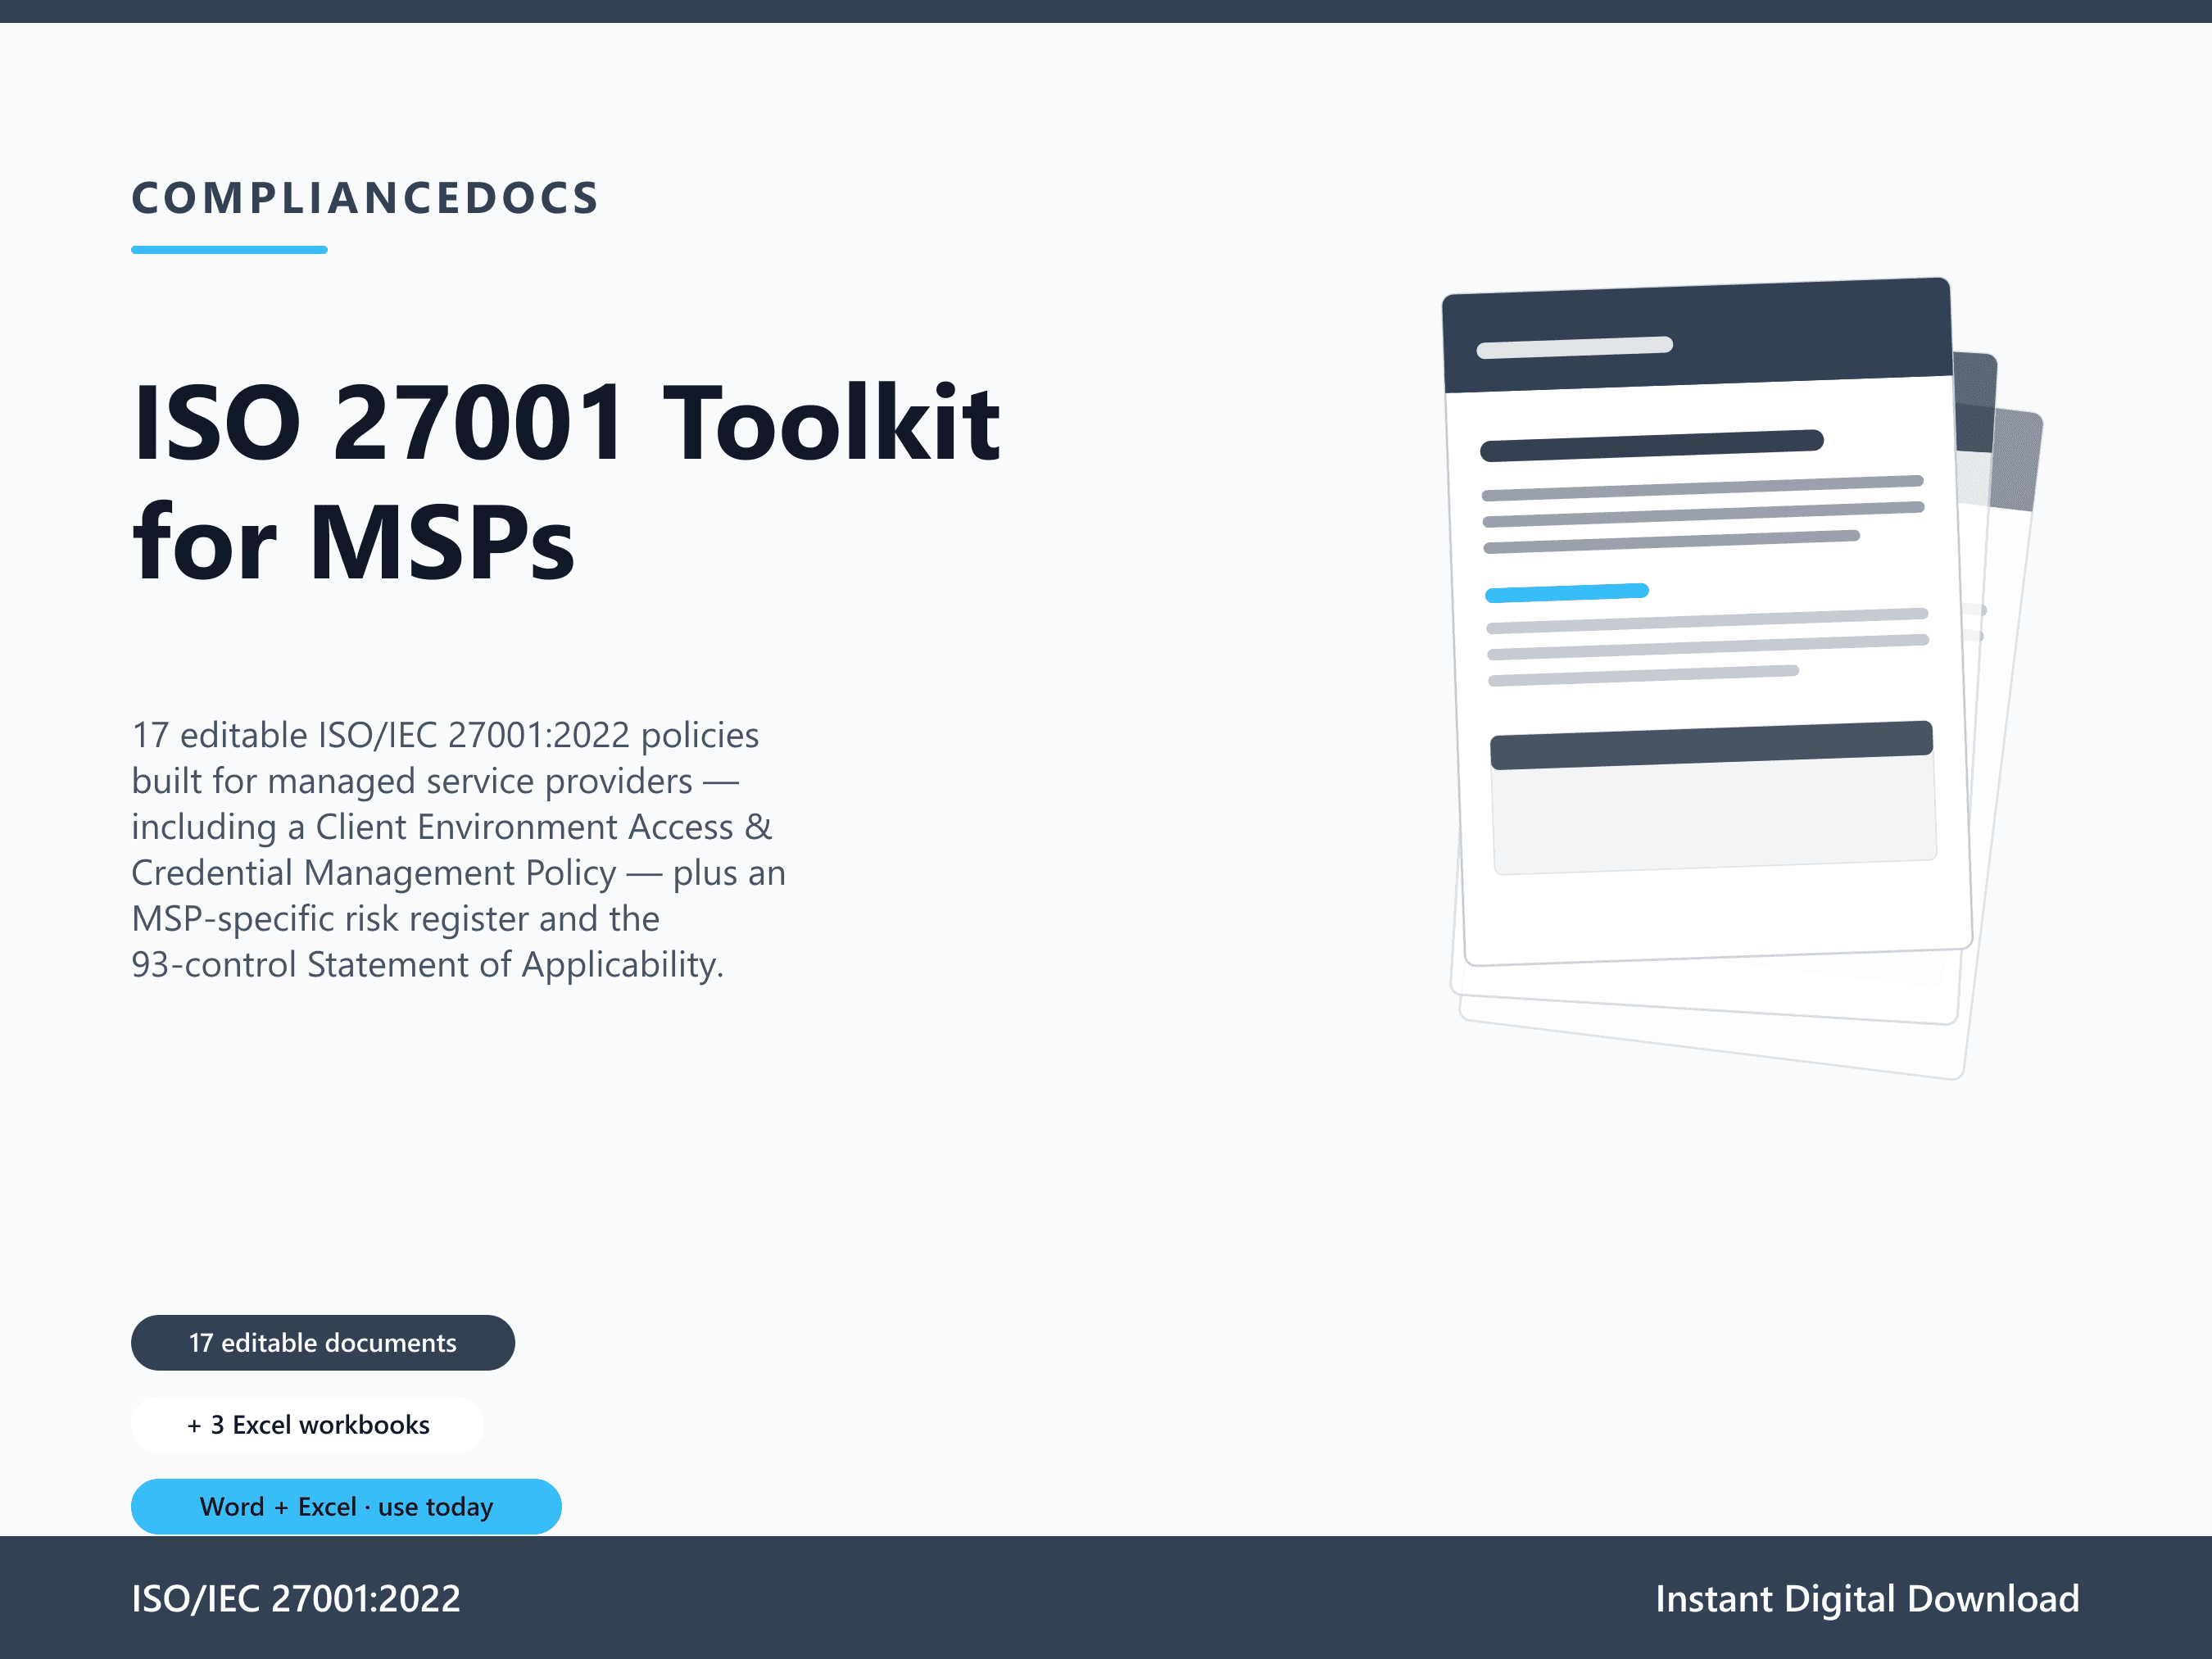Screen dimensions: 2212x1659
Task: Click the ISO 27001 Toolkit for MSPs headline
Action: point(566,482)
